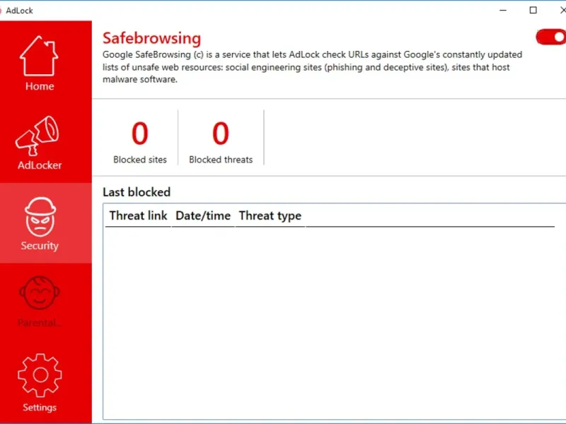Sort by the Date/time column header
The height and width of the screenshot is (424, 566).
[203, 216]
